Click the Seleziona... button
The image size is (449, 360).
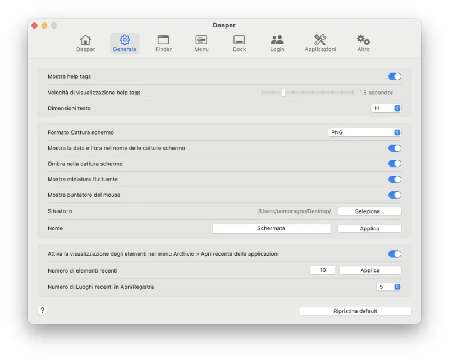point(369,211)
